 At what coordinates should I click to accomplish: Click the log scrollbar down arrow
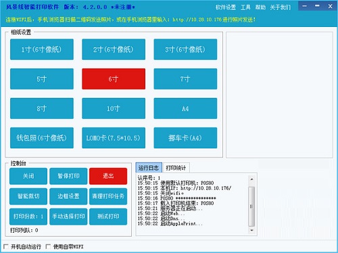pos(251,230)
